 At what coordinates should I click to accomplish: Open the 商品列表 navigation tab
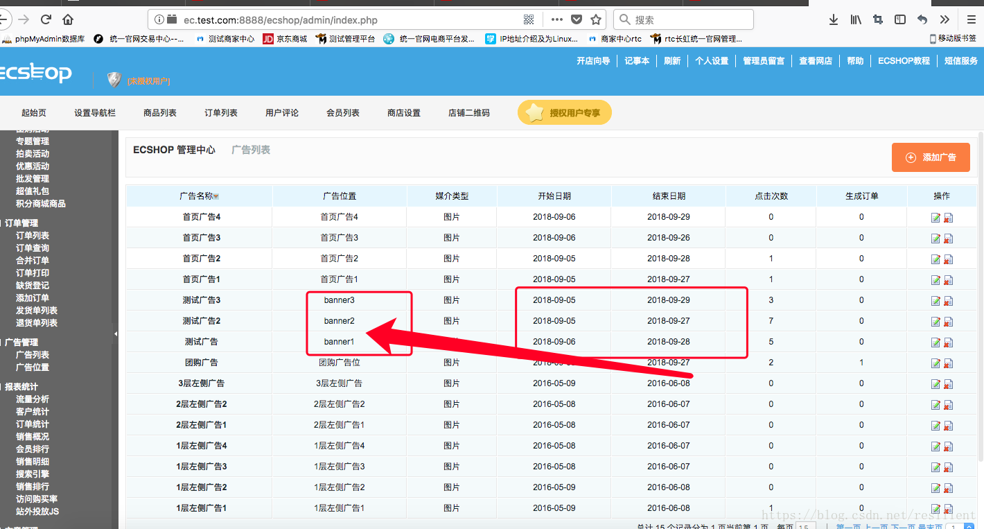tap(160, 113)
